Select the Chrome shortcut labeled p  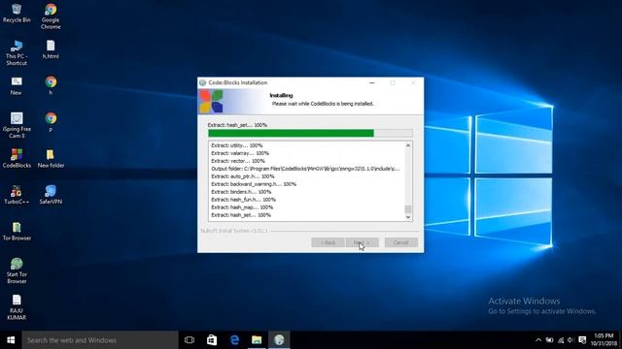tap(51, 122)
